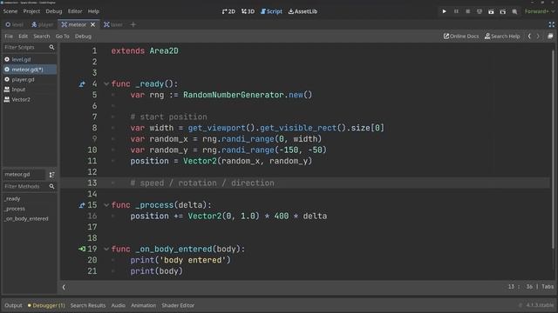Image resolution: width=558 pixels, height=313 pixels.
Task: Toggle alphabetical sorting of methods
Action: (51, 175)
